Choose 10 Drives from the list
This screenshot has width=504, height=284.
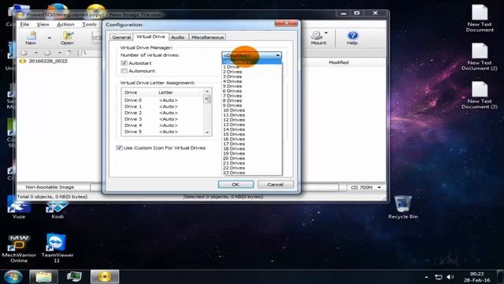pos(252,110)
